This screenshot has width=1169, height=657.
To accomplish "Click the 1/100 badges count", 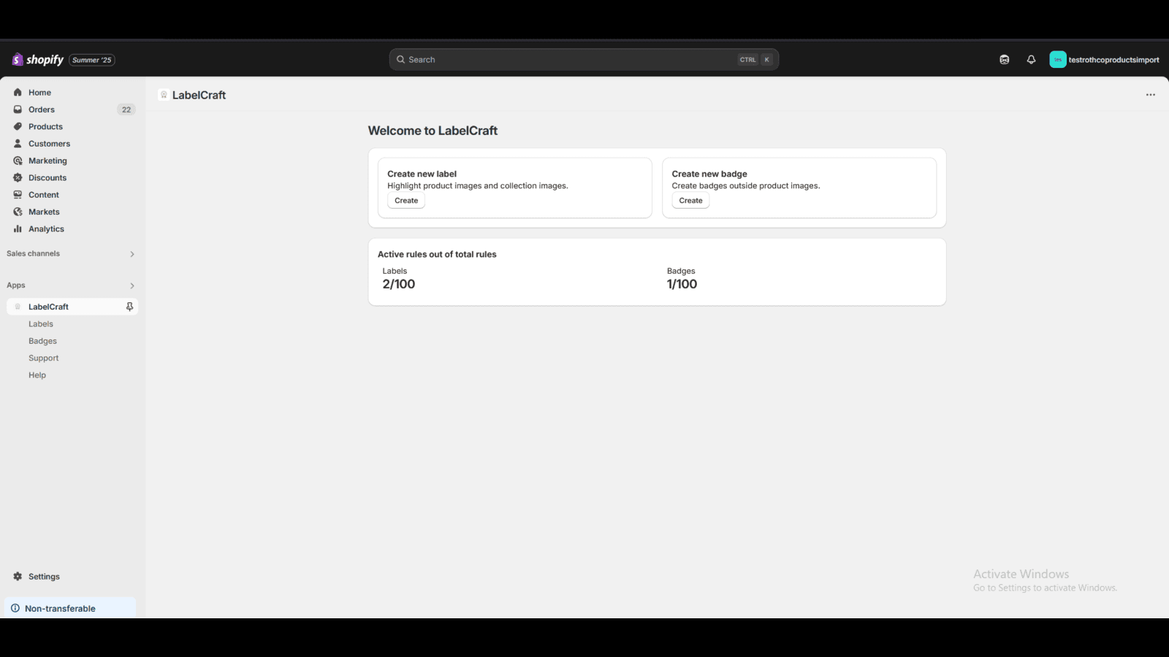I will (x=682, y=284).
